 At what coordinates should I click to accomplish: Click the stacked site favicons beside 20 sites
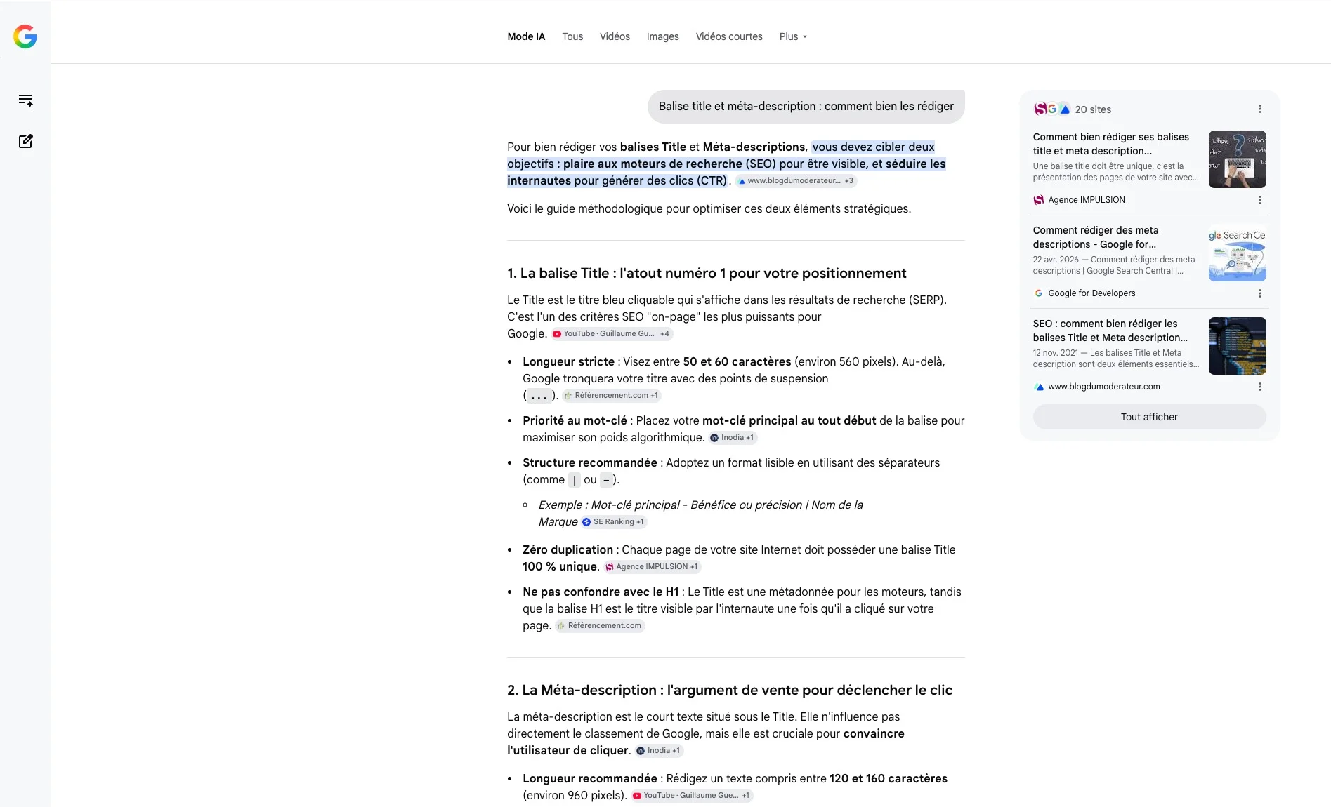coord(1051,109)
